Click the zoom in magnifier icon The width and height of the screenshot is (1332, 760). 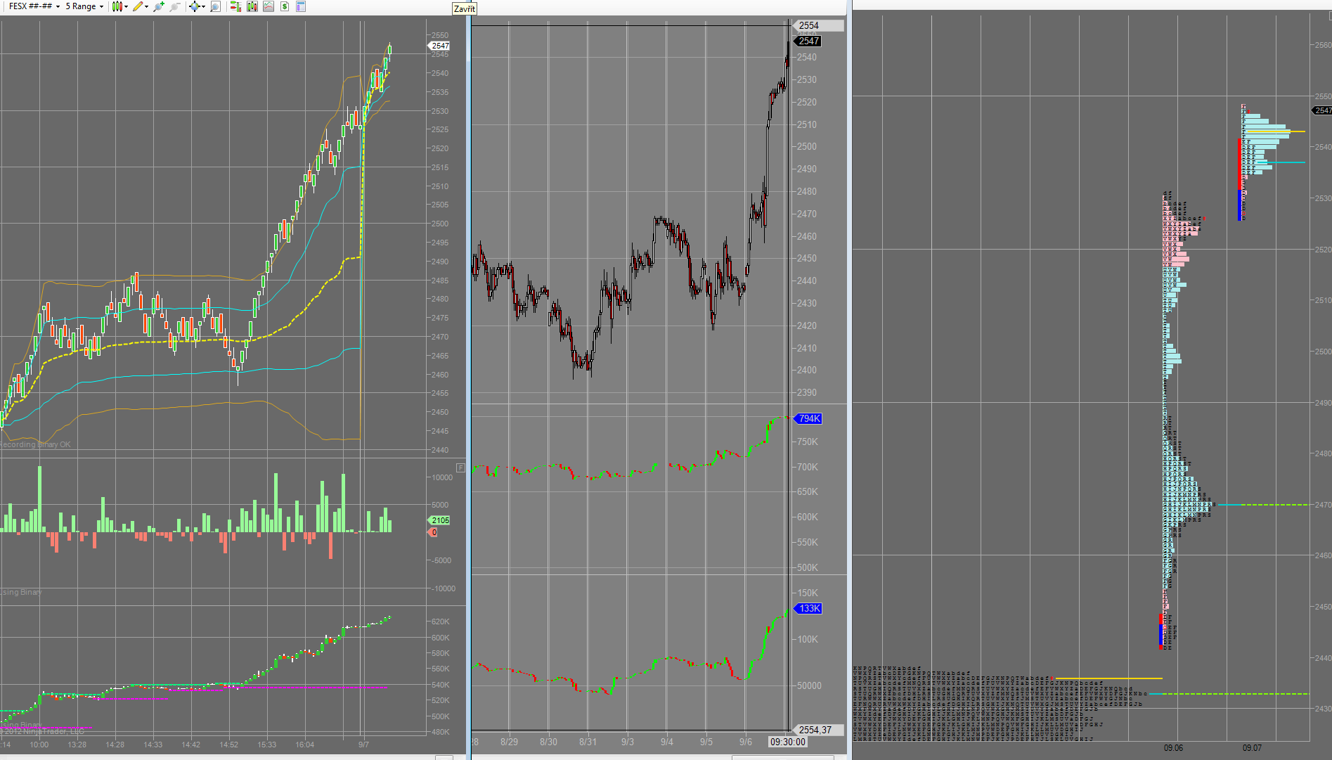[x=159, y=6]
